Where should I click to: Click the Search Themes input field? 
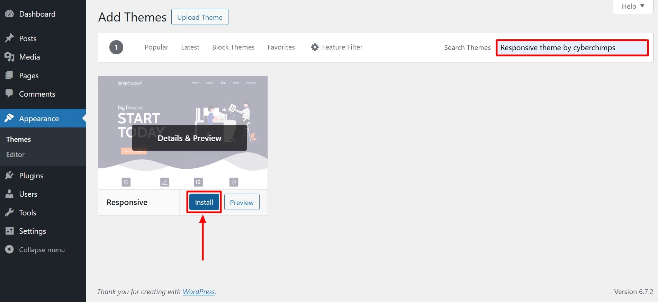point(572,47)
